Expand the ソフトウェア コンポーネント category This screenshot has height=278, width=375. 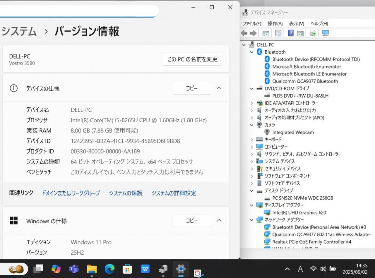pos(252,176)
